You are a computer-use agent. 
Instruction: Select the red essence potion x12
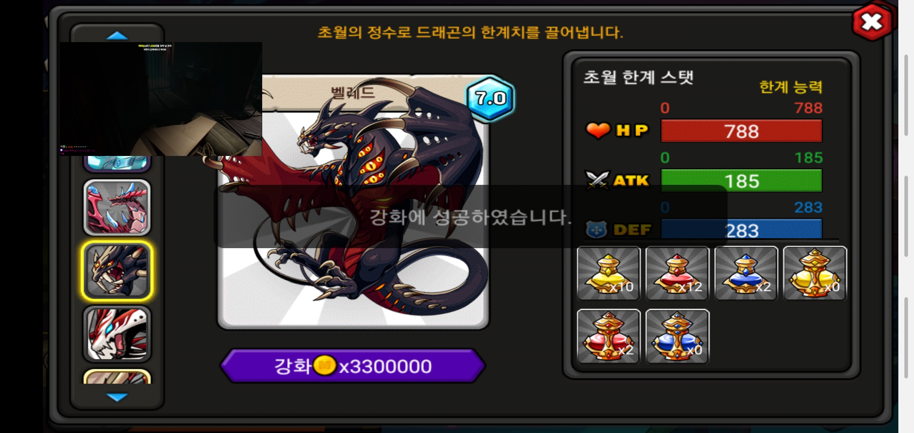[677, 273]
